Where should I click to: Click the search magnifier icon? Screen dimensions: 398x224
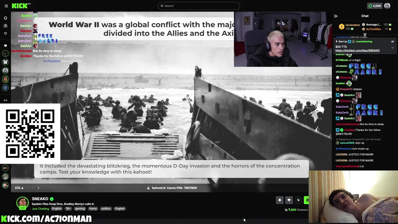coord(162,6)
